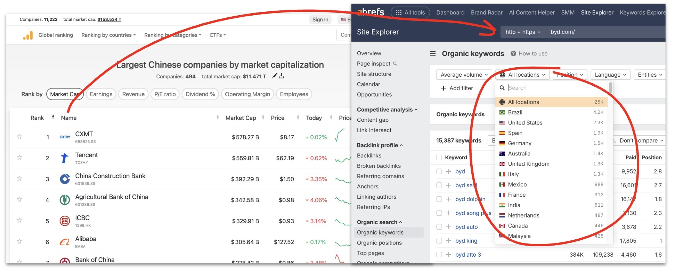Image resolution: width=675 pixels, height=274 pixels.
Task: Open the Entities filter dropdown
Action: click(x=650, y=75)
